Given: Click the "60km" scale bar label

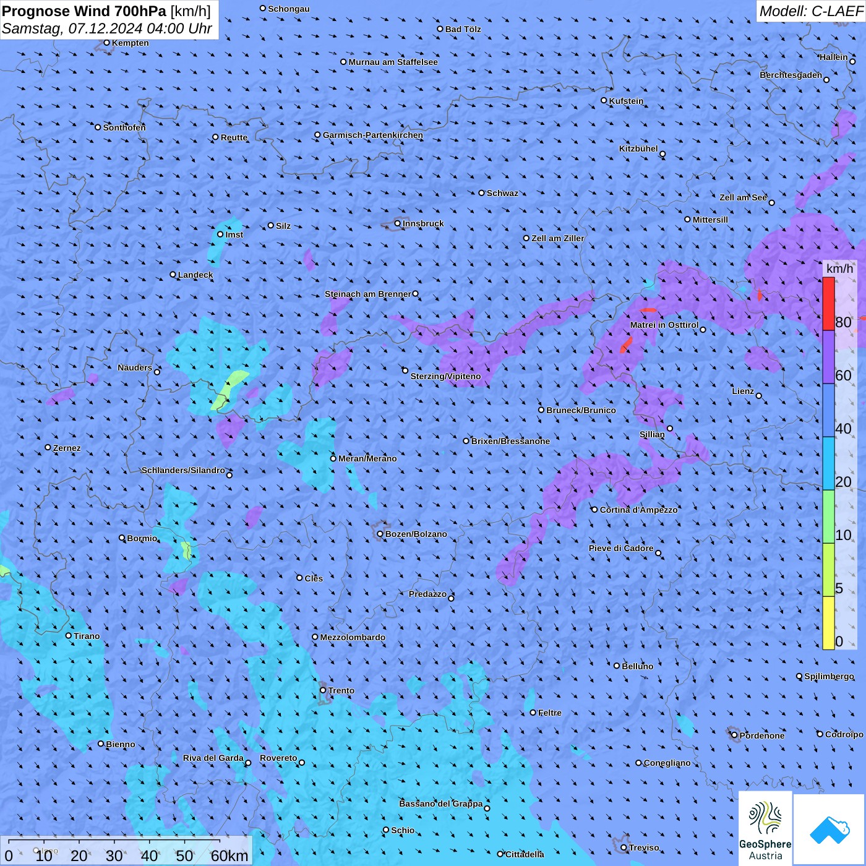Looking at the screenshot, I should [x=229, y=855].
